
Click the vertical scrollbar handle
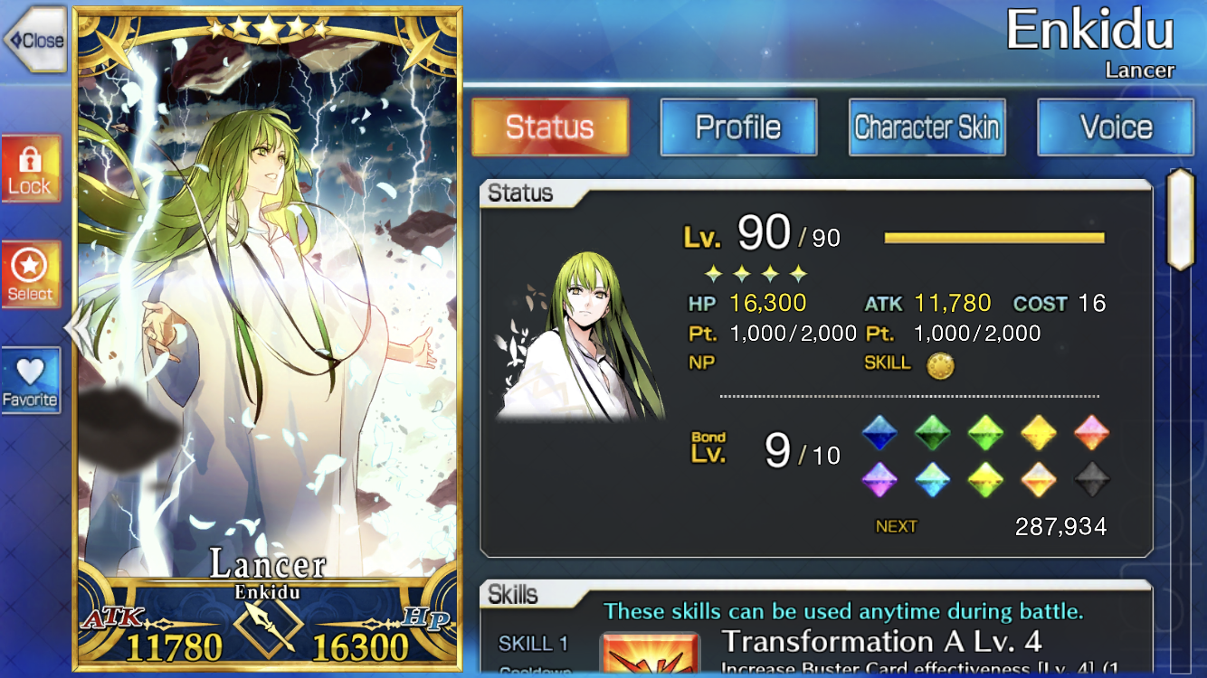[x=1180, y=219]
